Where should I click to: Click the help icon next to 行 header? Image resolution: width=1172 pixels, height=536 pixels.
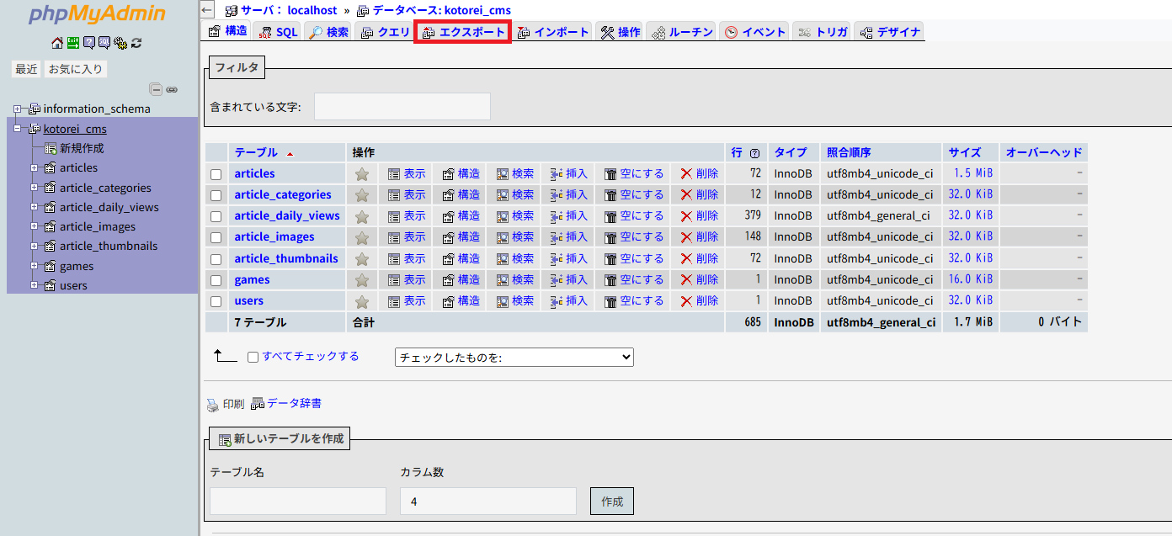754,153
